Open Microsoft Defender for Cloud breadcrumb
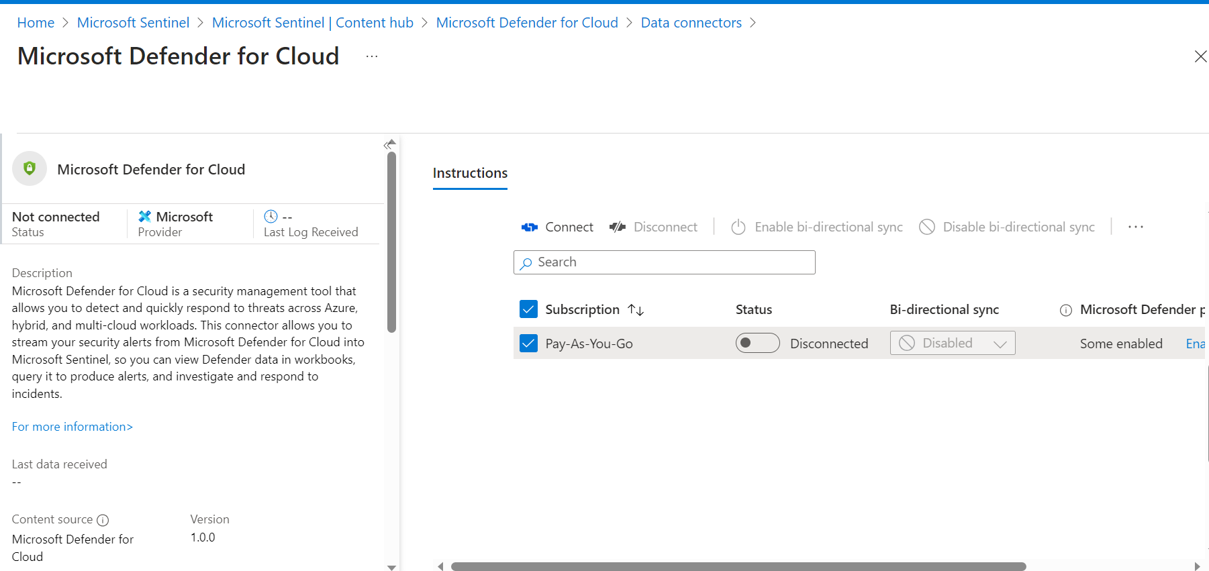This screenshot has width=1209, height=571. point(527,23)
